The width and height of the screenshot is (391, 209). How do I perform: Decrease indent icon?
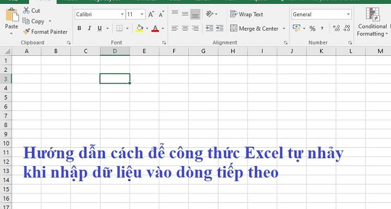coord(209,28)
